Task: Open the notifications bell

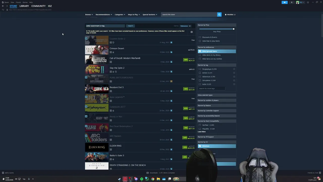Action: 292,2
